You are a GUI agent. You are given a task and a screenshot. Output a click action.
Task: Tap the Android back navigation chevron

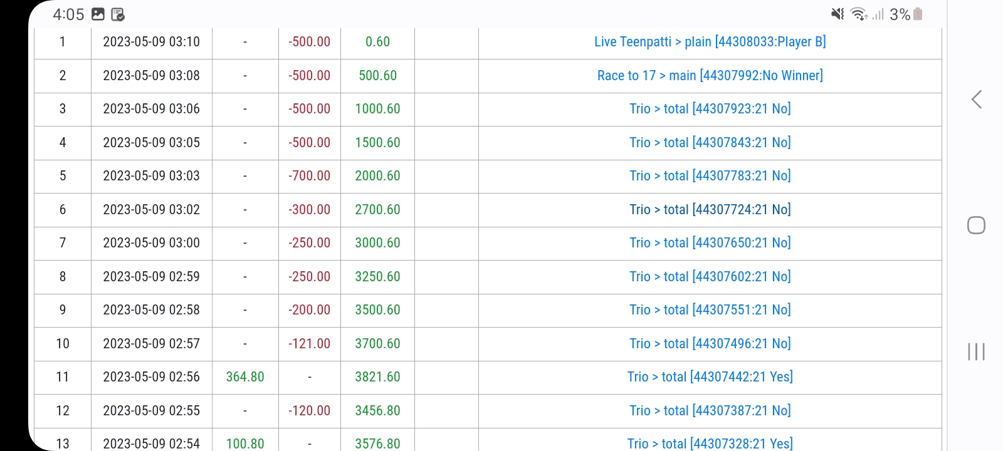pyautogui.click(x=976, y=99)
